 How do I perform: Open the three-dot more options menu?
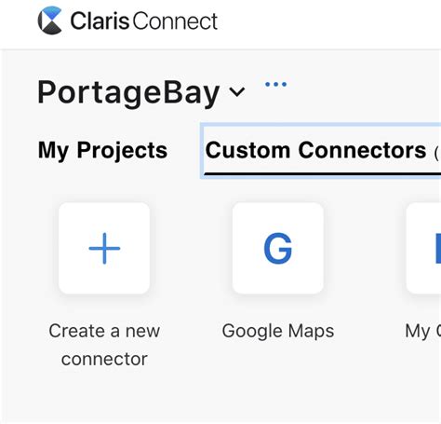coord(275,84)
